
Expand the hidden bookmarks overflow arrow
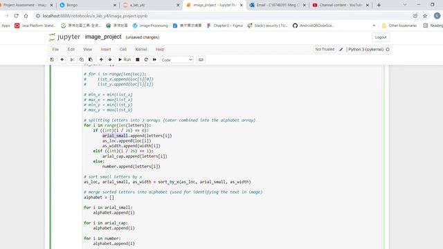click(374, 26)
